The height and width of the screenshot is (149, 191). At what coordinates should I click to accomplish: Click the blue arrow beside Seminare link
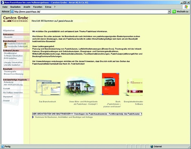point(33,117)
